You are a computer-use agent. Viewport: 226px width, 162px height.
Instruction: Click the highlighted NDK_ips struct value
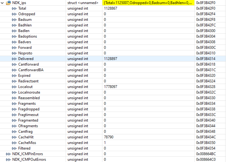pos(148,3)
